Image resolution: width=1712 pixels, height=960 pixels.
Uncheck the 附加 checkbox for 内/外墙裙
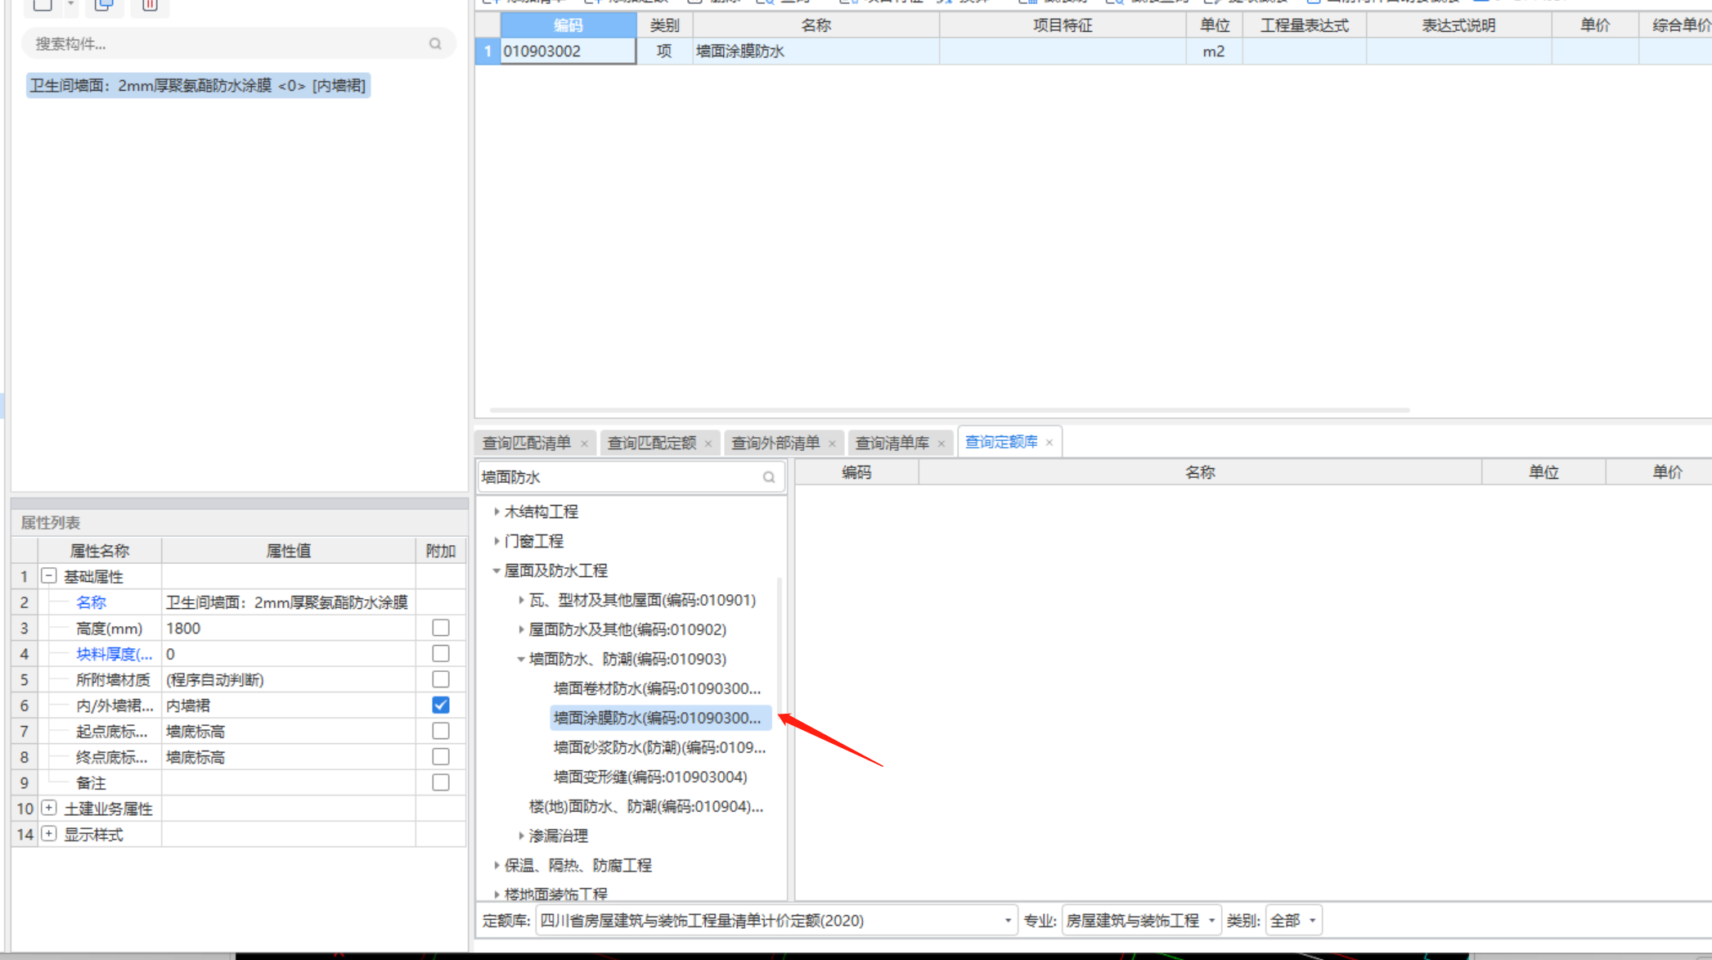[441, 705]
